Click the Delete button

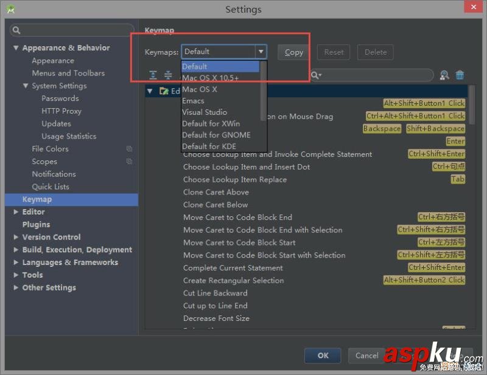click(375, 52)
